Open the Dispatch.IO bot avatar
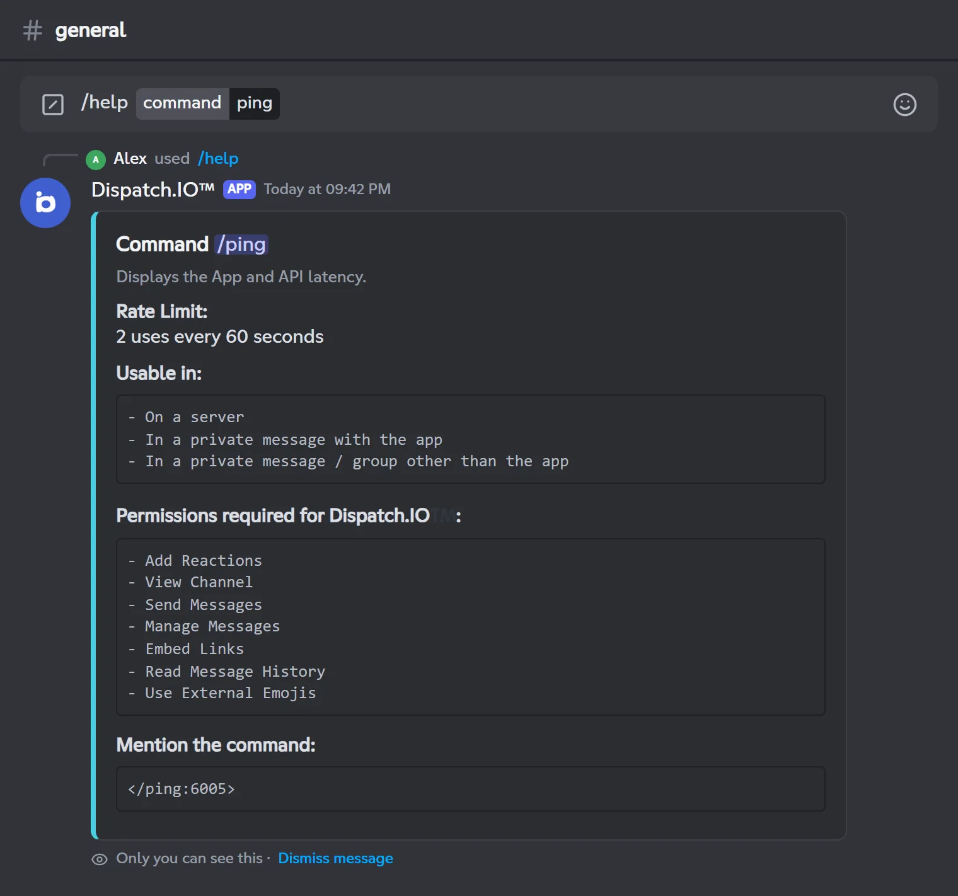The height and width of the screenshot is (896, 958). pyautogui.click(x=45, y=203)
